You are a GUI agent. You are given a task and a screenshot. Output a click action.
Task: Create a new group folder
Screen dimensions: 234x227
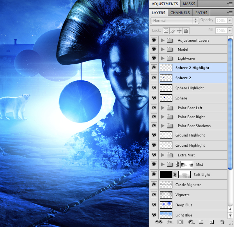tap(201, 222)
